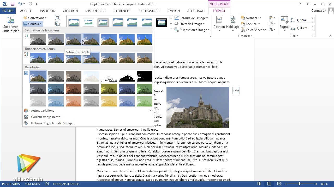334x187 pixels.
Task: Click the user account avatar icon
Action: tap(331, 11)
